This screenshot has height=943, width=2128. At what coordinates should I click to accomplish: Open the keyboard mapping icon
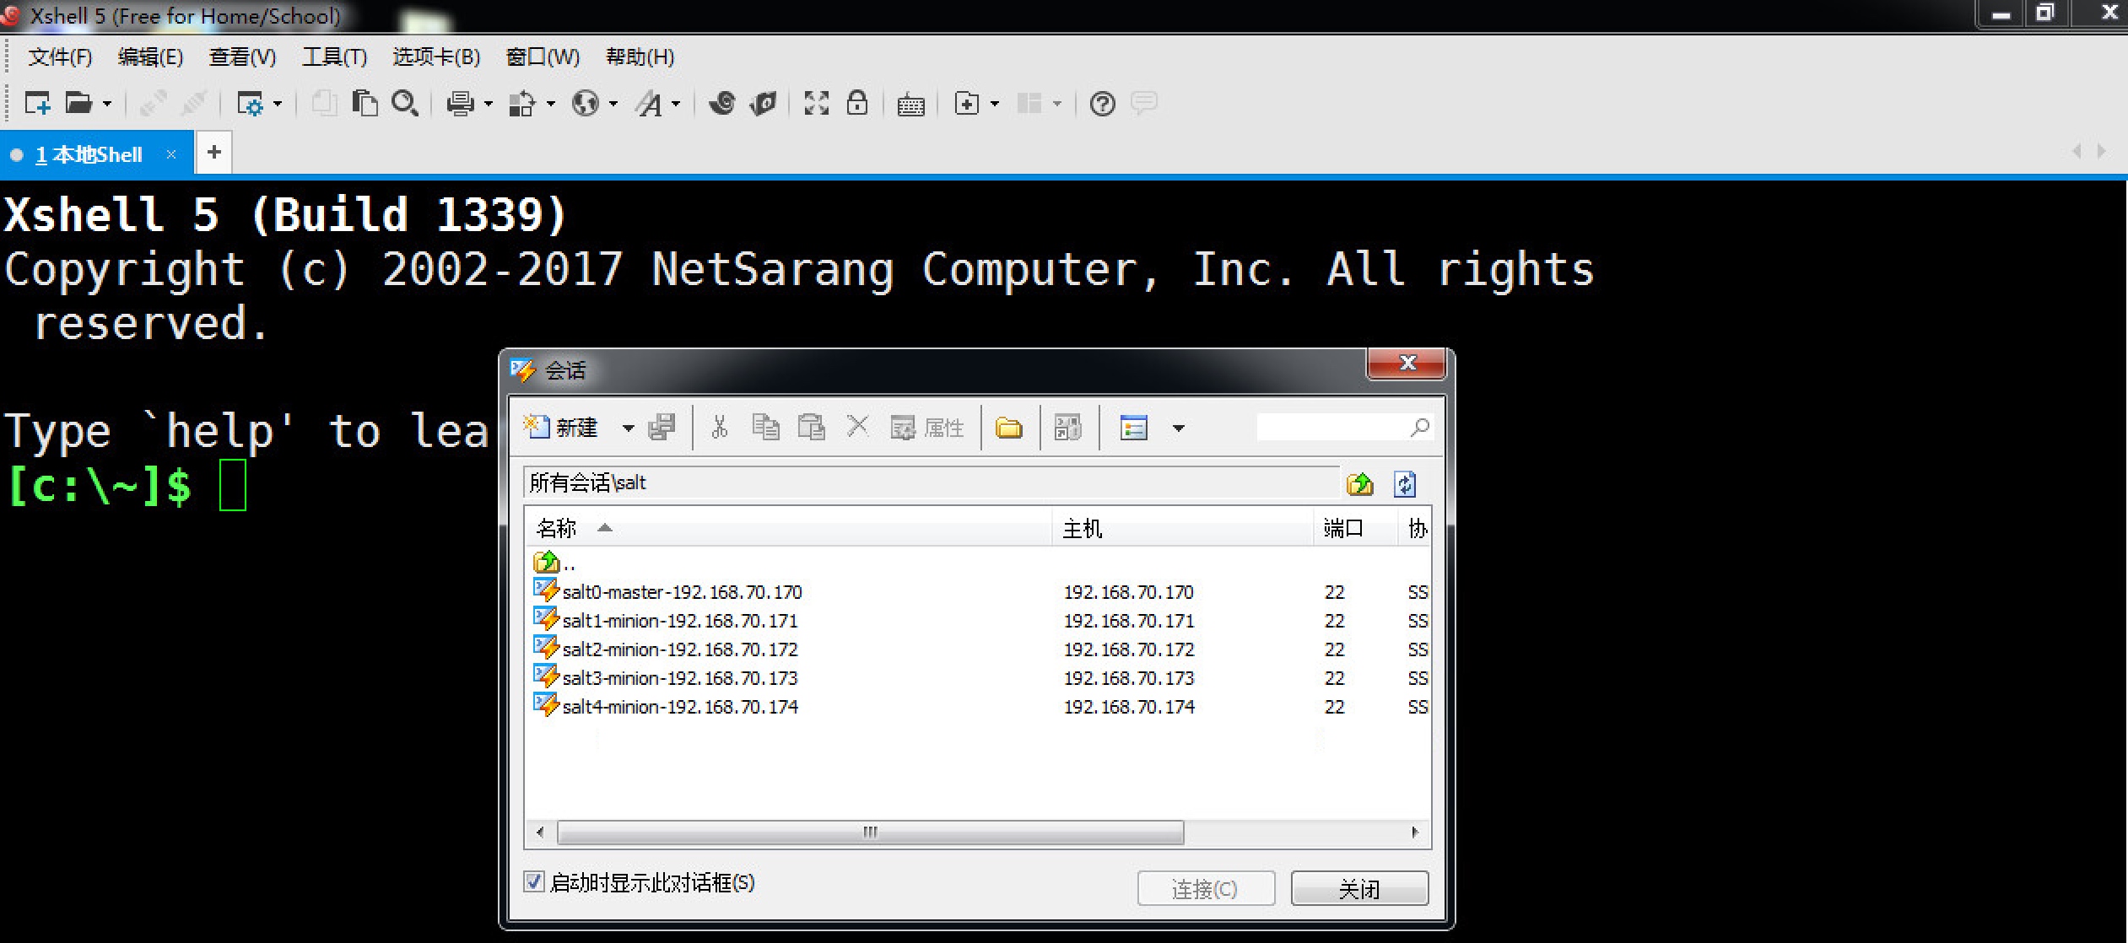910,105
